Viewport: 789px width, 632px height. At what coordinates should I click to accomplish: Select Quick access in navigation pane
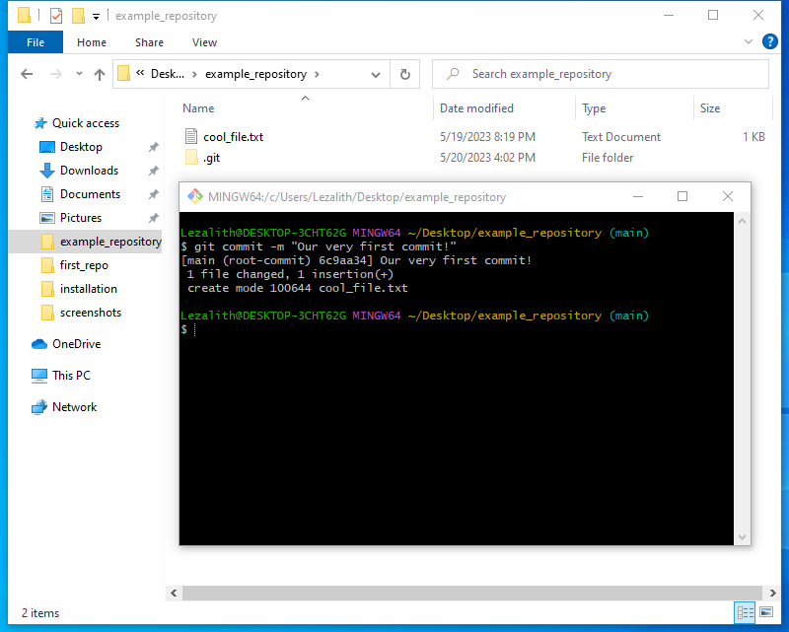(86, 123)
